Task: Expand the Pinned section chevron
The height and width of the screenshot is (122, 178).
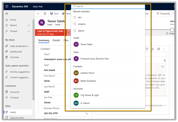Action: 28,31
